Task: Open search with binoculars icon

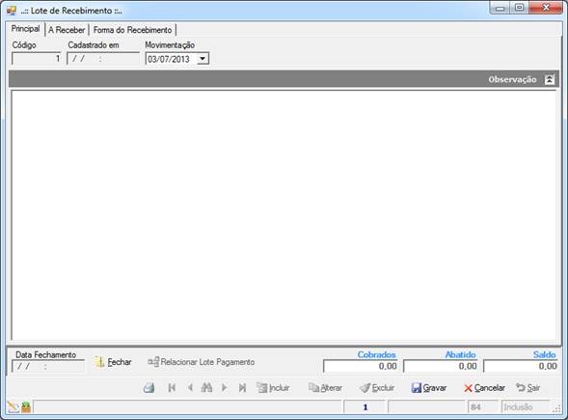Action: (x=206, y=388)
